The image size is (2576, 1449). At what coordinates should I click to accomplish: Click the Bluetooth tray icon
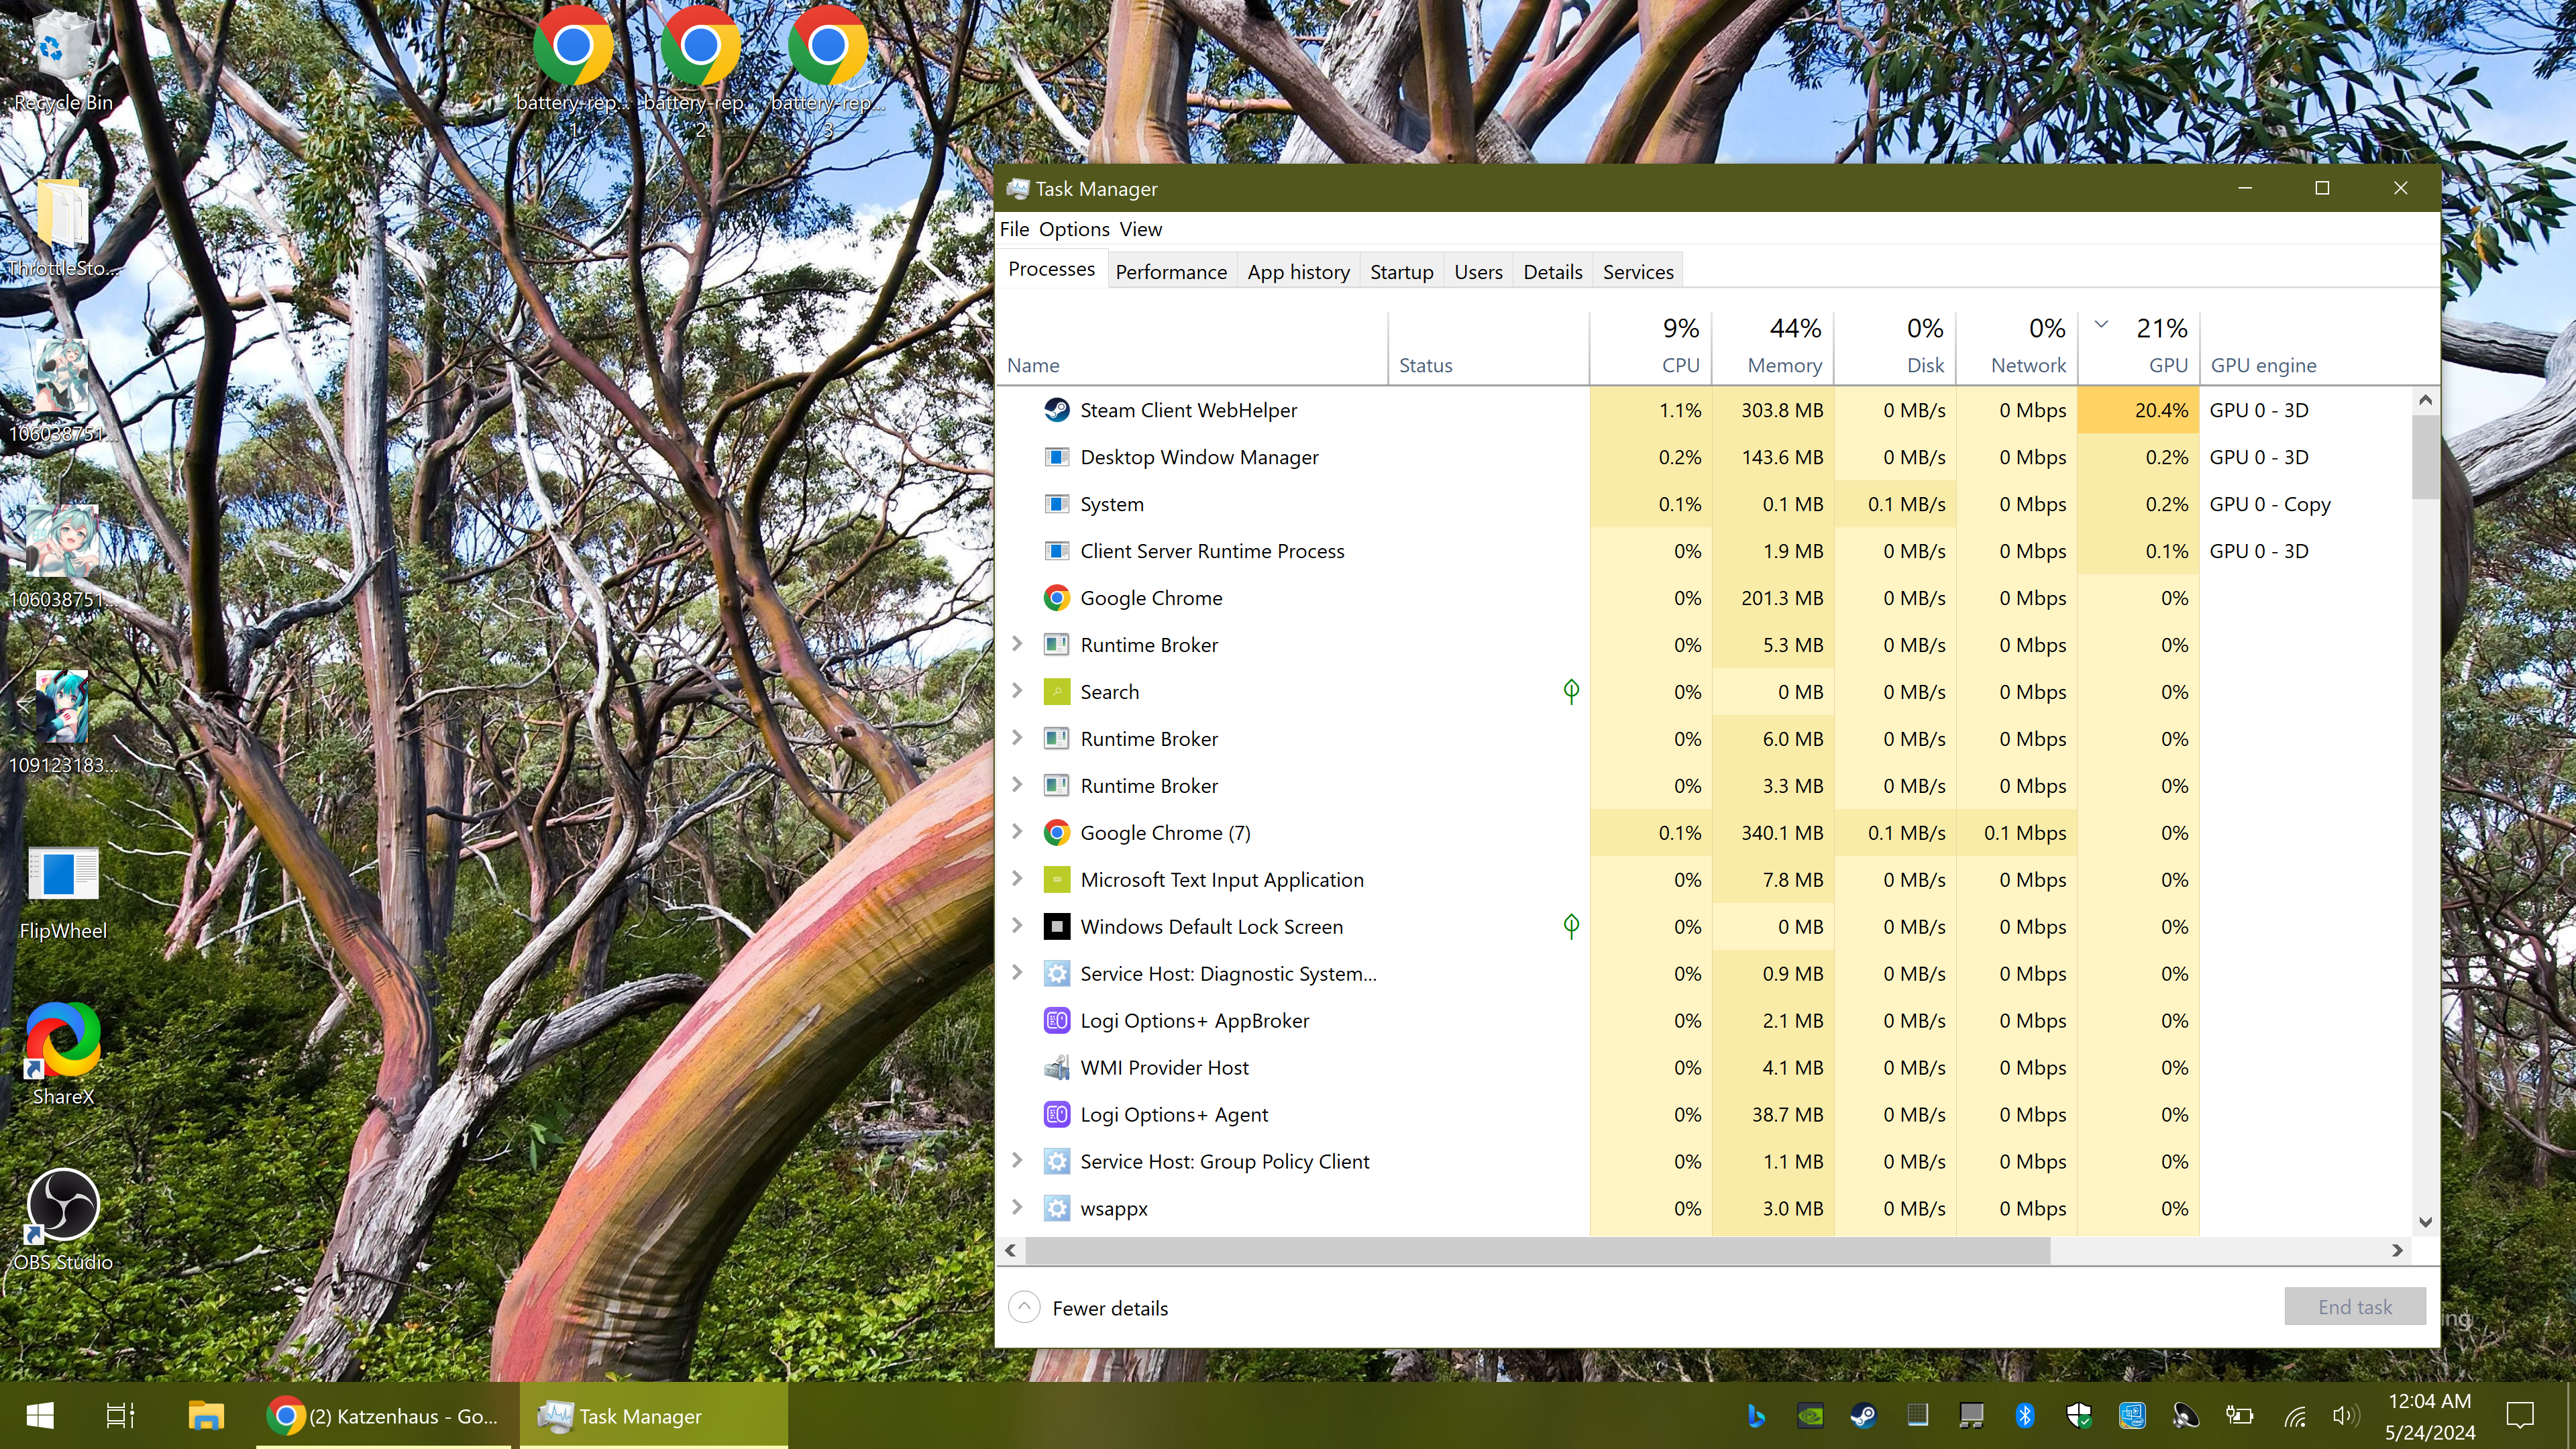pyautogui.click(x=2025, y=1415)
